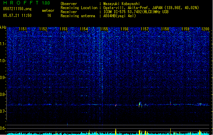Click the 1158 time tick label

(165, 29)
